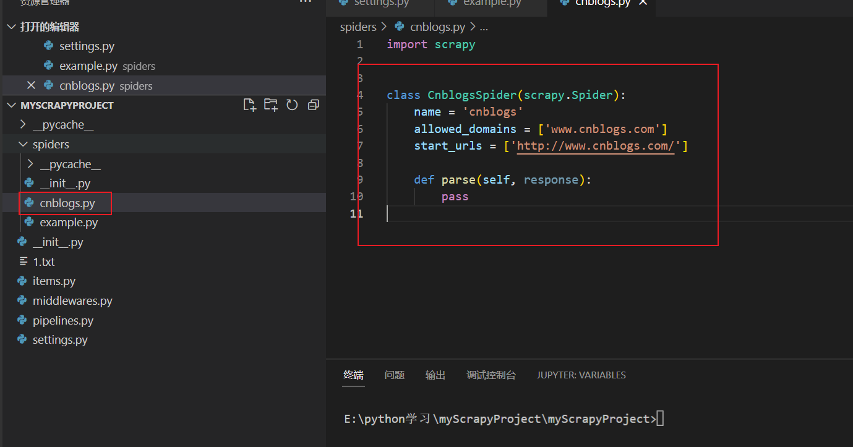Open the 调试控制台 debug console tab
The height and width of the screenshot is (447, 853).
tap(491, 375)
